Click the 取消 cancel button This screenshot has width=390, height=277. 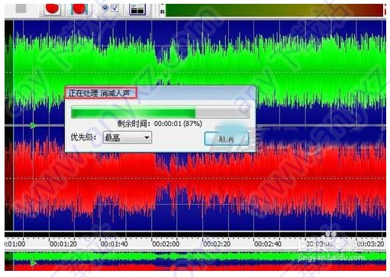point(227,139)
